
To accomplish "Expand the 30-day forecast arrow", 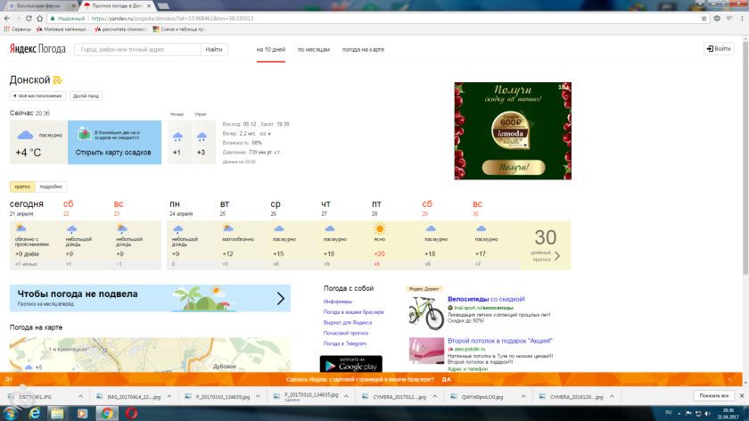I will pos(557,256).
